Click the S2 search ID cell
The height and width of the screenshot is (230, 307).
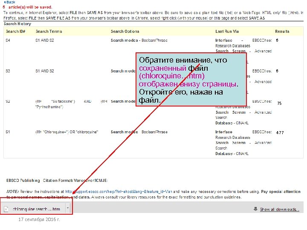coord(8,101)
